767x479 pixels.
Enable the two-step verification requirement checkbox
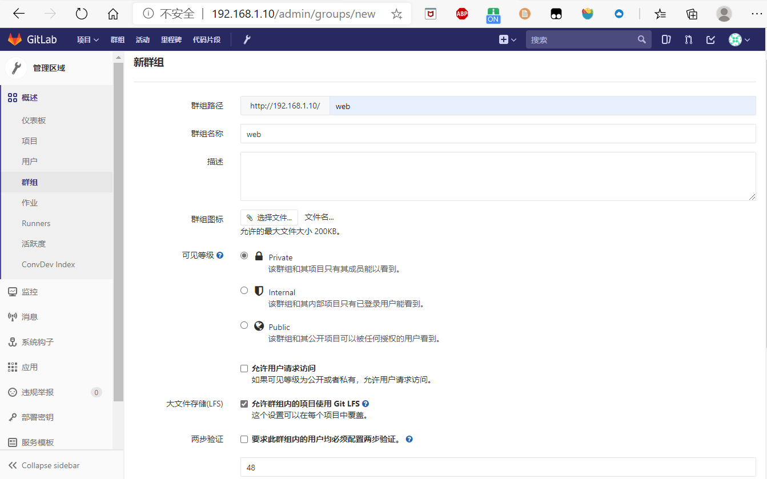click(244, 439)
